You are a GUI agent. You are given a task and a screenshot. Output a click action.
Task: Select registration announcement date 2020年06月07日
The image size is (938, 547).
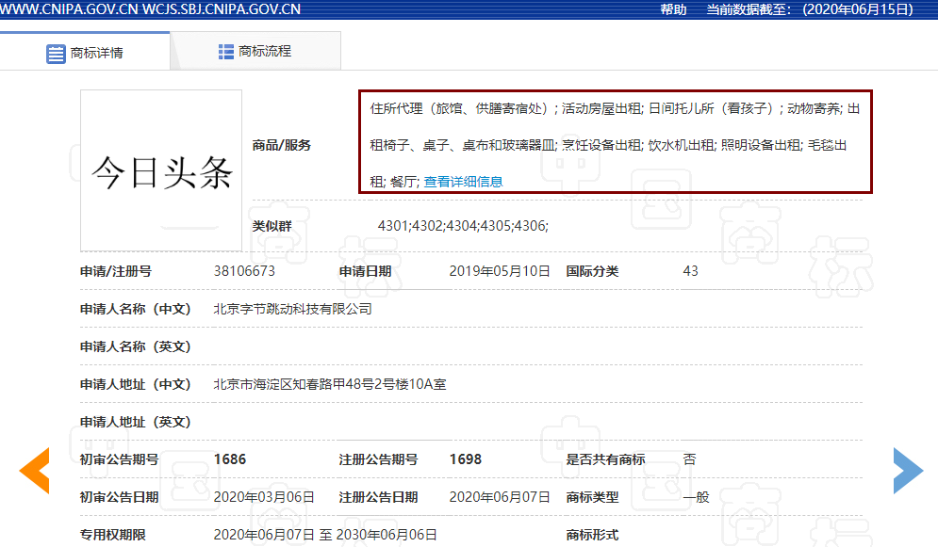click(x=500, y=497)
